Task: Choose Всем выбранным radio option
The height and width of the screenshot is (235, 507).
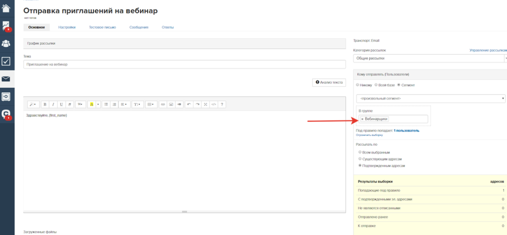Action: pos(360,152)
